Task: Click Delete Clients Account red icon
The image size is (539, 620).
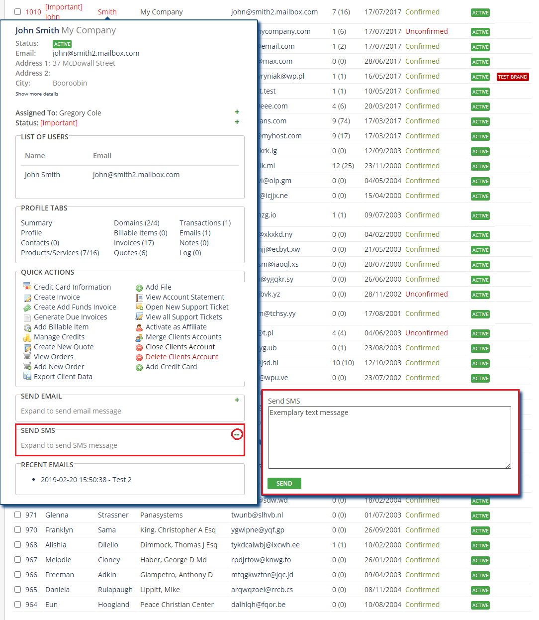Action: click(139, 357)
